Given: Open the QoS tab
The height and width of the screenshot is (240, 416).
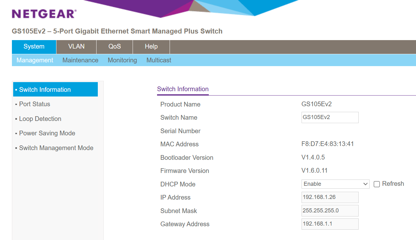Looking at the screenshot, I should (115, 47).
